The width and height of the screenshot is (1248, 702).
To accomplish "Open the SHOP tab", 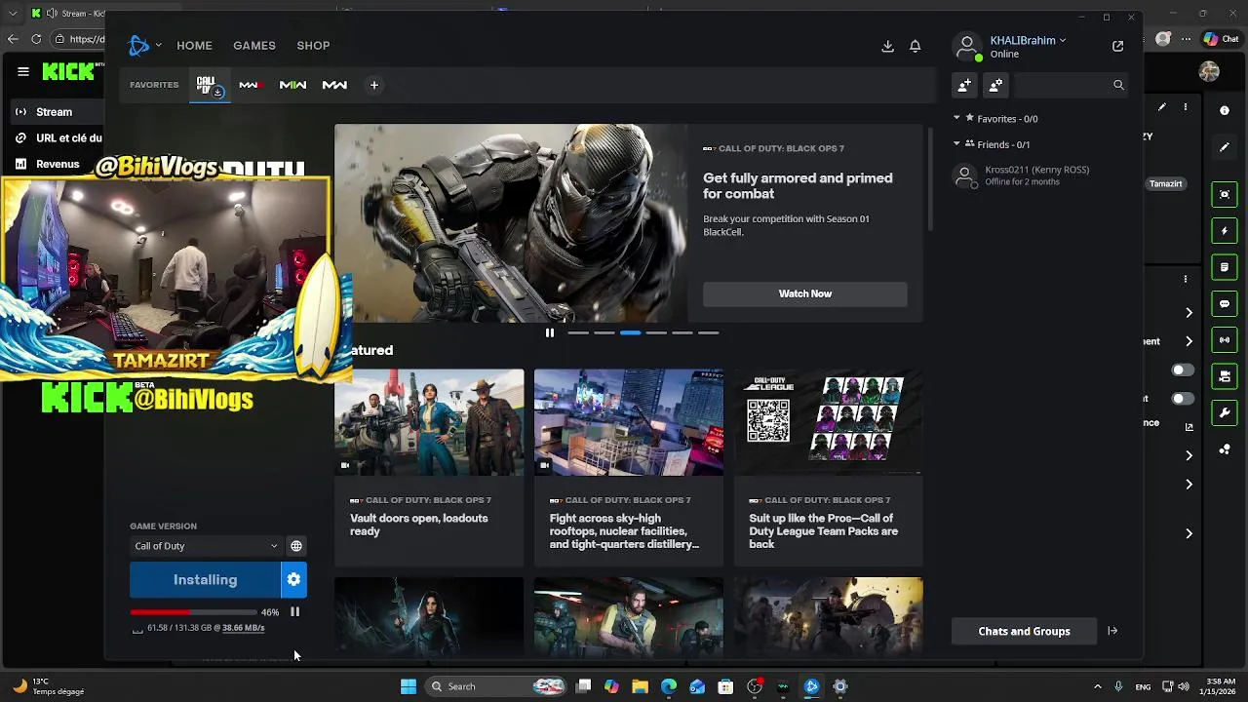I will pos(313,46).
